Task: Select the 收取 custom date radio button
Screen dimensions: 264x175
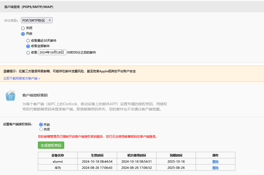Action: click(28, 53)
